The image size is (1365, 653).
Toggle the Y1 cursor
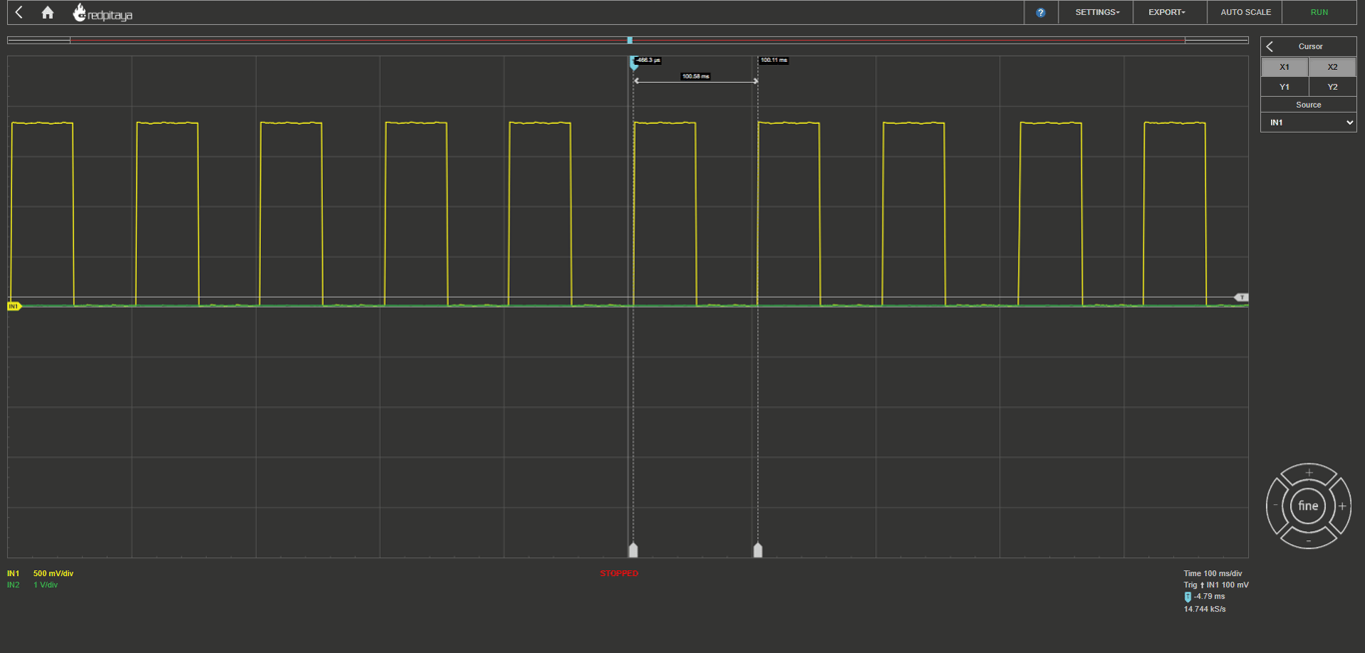click(x=1284, y=87)
